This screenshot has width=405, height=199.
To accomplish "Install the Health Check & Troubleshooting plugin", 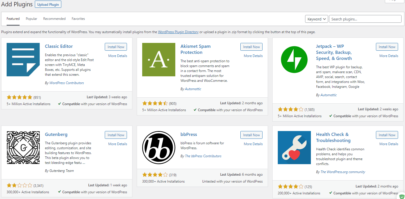I will click(x=387, y=135).
